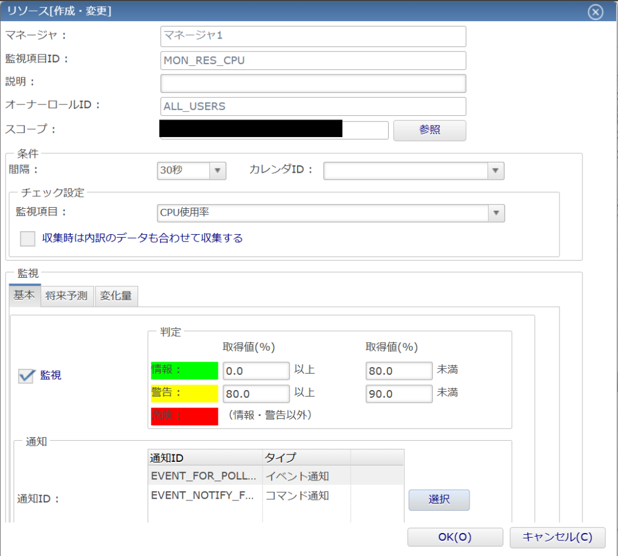Click the empty 説明 description field
Viewport: 618px width, 556px height.
coord(313,83)
